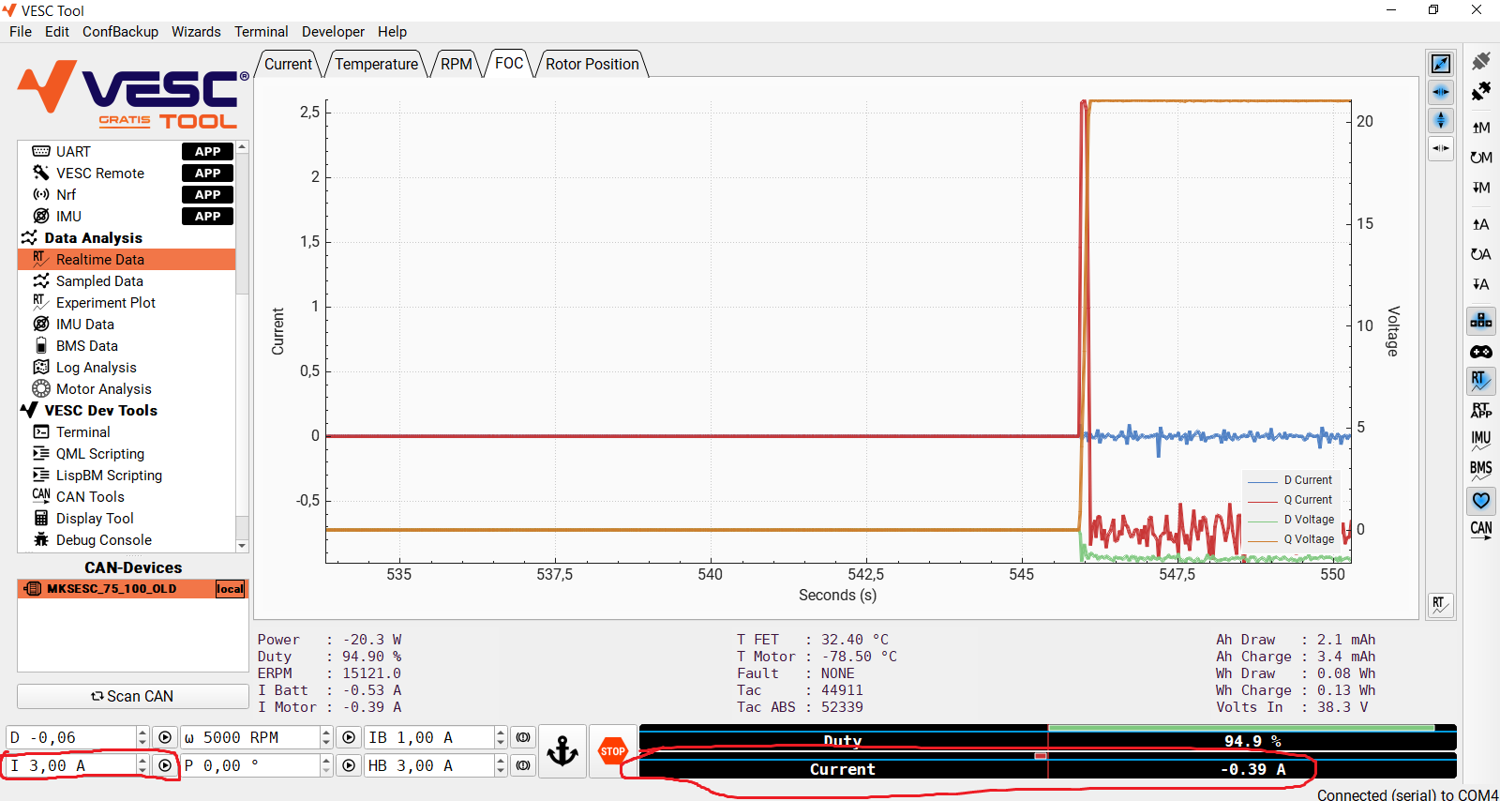Click the write app configuration icon
1500x801 pixels.
coord(1481,284)
